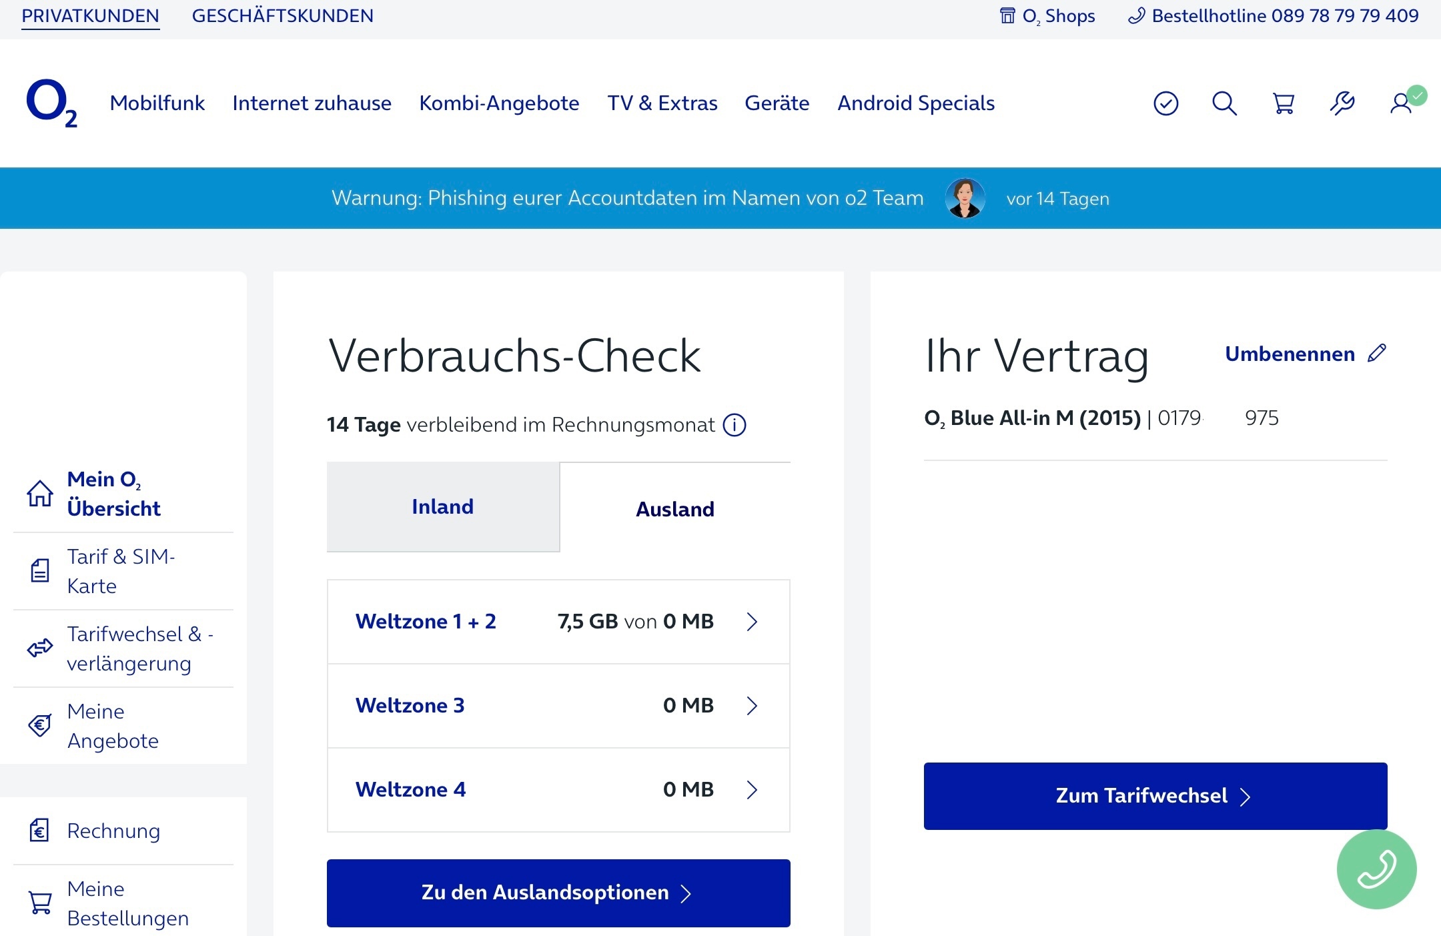Viewport: 1441px width, 936px height.
Task: Open the search magnifier icon
Action: (x=1224, y=103)
